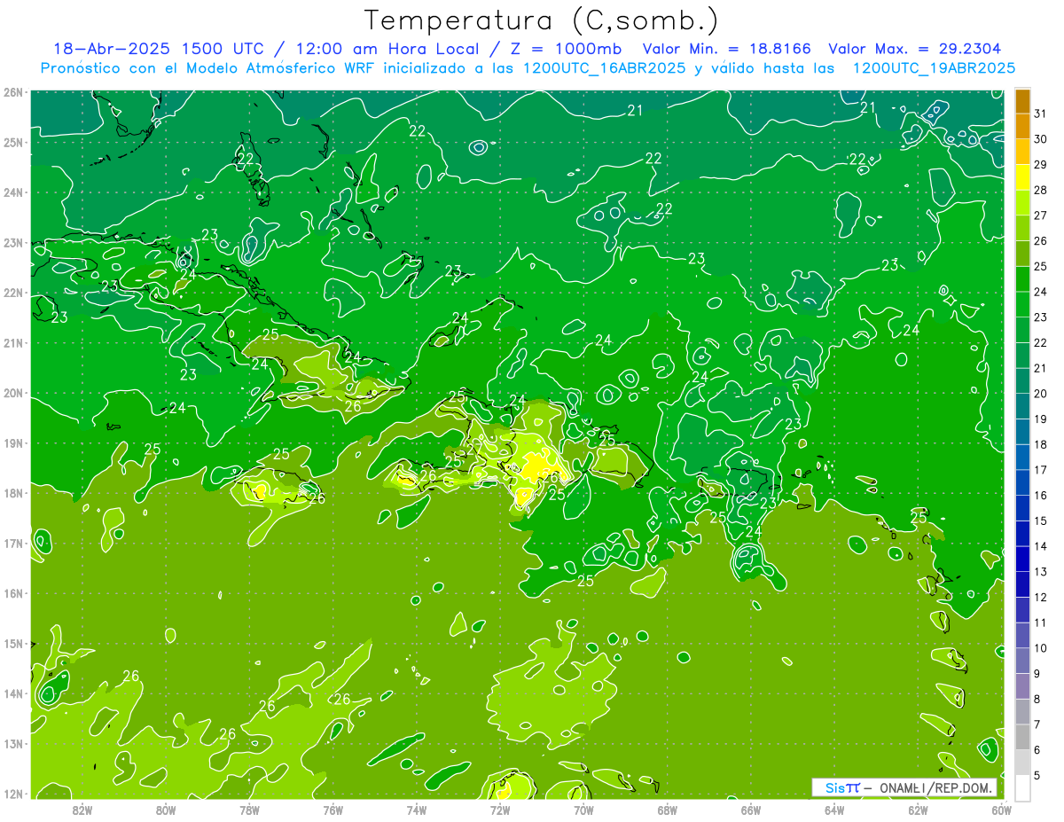Viewport: 1064px width, 822px height.
Task: Click the latitude axis label "12N"
Action: 13,795
